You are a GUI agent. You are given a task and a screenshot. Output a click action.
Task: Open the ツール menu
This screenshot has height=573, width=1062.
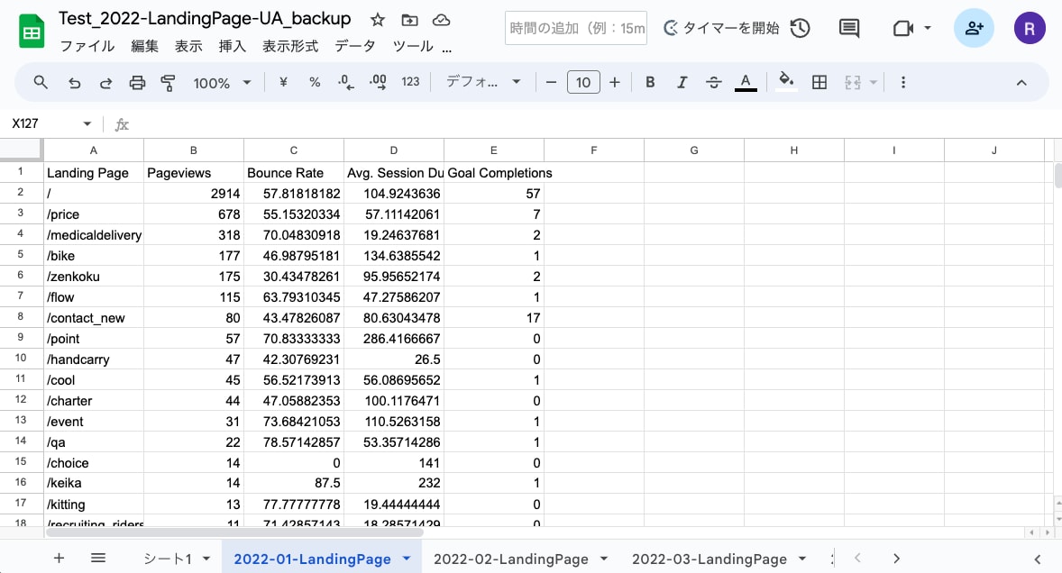pyautogui.click(x=413, y=46)
